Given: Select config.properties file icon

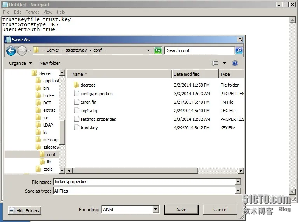Looking at the screenshot, I should pyautogui.click(x=77, y=93).
